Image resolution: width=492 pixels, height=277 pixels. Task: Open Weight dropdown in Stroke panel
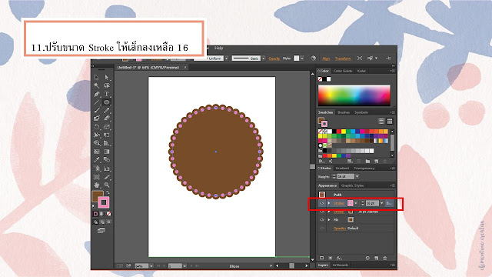tap(357, 176)
